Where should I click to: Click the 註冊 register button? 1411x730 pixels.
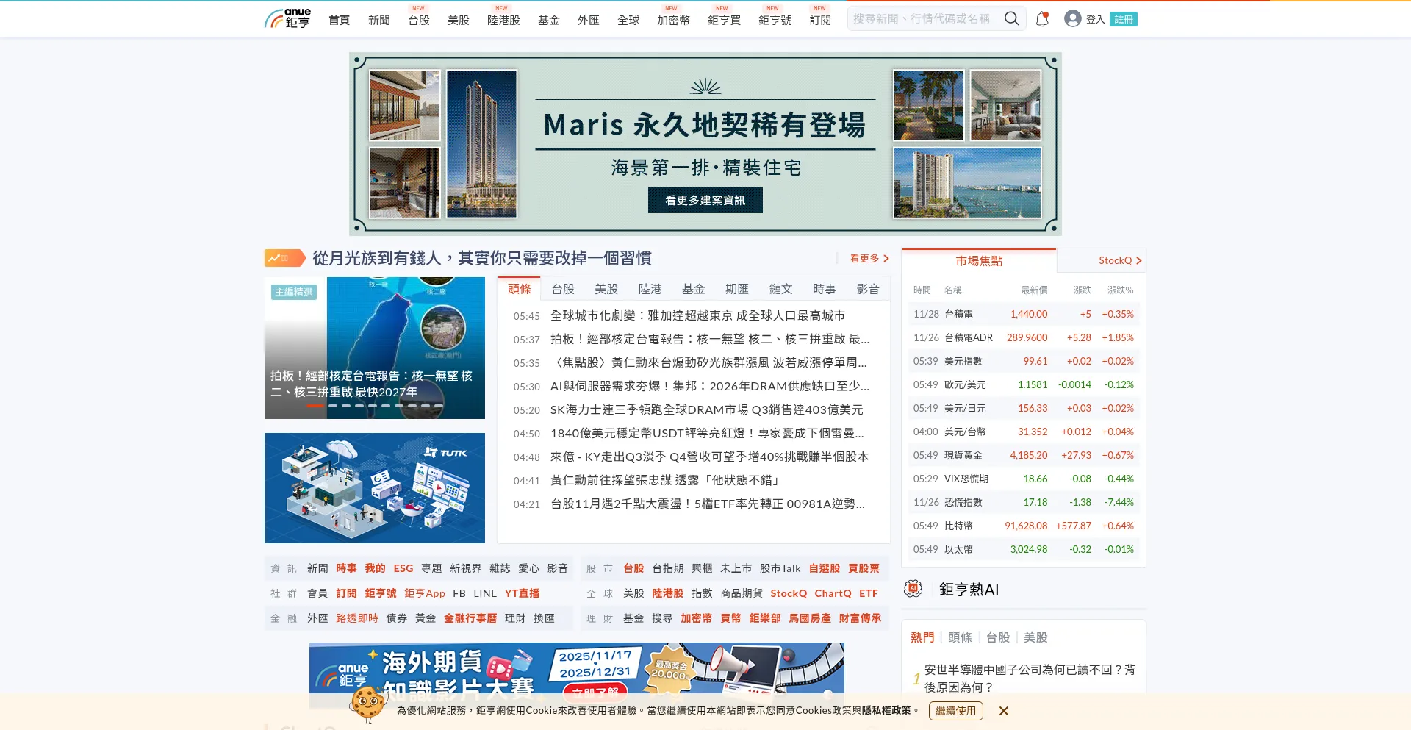(1124, 19)
